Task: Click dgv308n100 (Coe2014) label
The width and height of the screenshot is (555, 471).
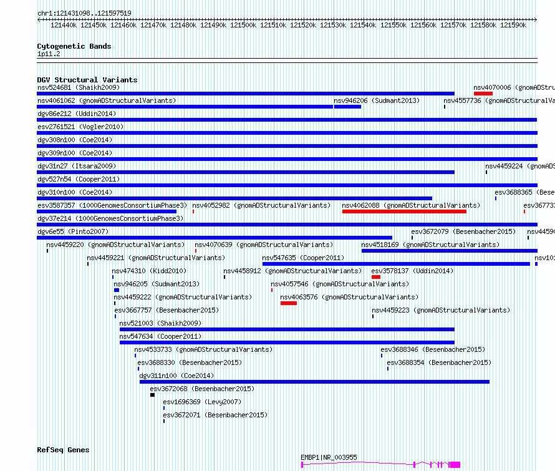Action: (x=75, y=140)
